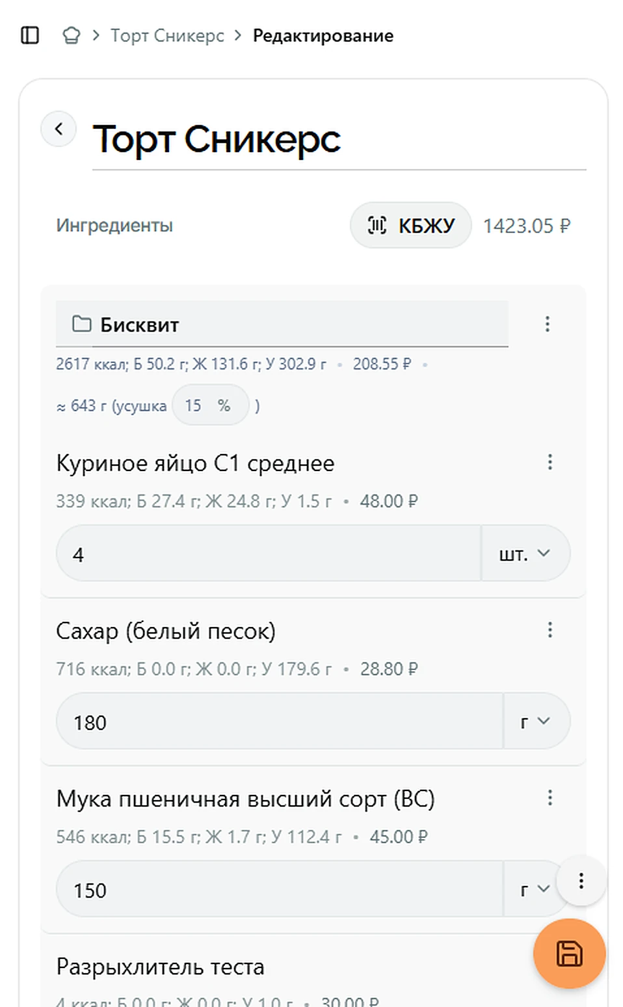Viewport: 623px width, 1007px height.
Task: Save the recipe with the orange button
Action: 570,954
